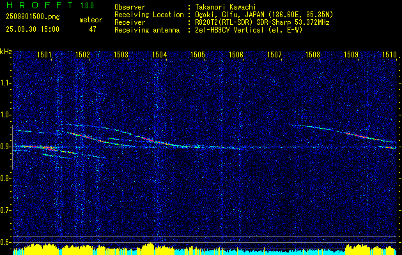Viewport: 402px width, 255px height.
Task: Click time marker 1505
Action: click(x=197, y=54)
